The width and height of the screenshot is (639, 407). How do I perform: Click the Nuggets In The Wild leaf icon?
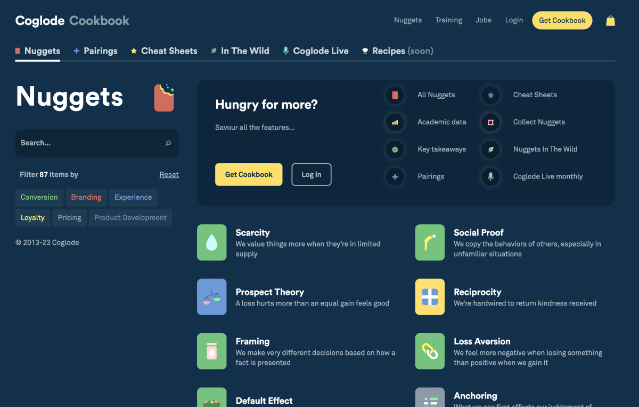coord(490,149)
